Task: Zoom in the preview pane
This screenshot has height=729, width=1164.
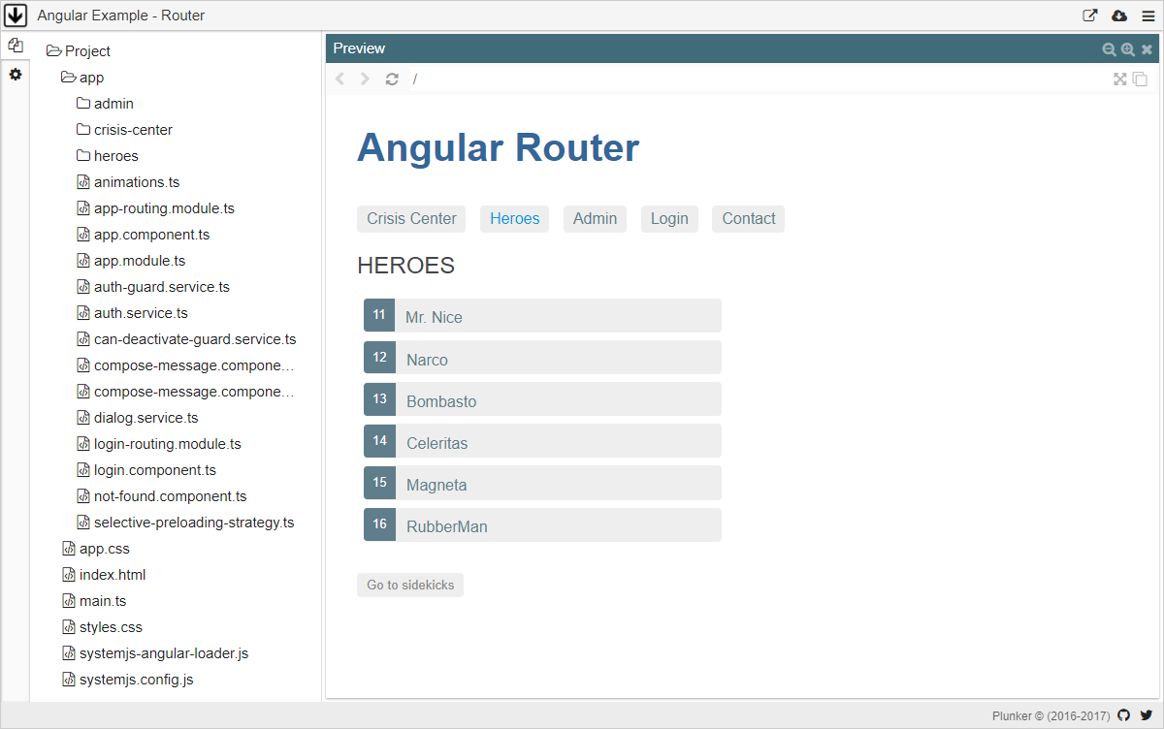Action: 1127,49
